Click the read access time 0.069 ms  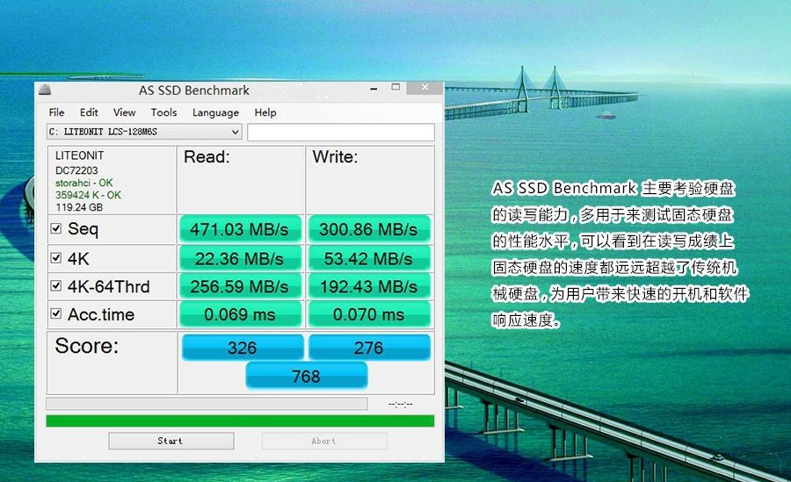[x=240, y=314]
